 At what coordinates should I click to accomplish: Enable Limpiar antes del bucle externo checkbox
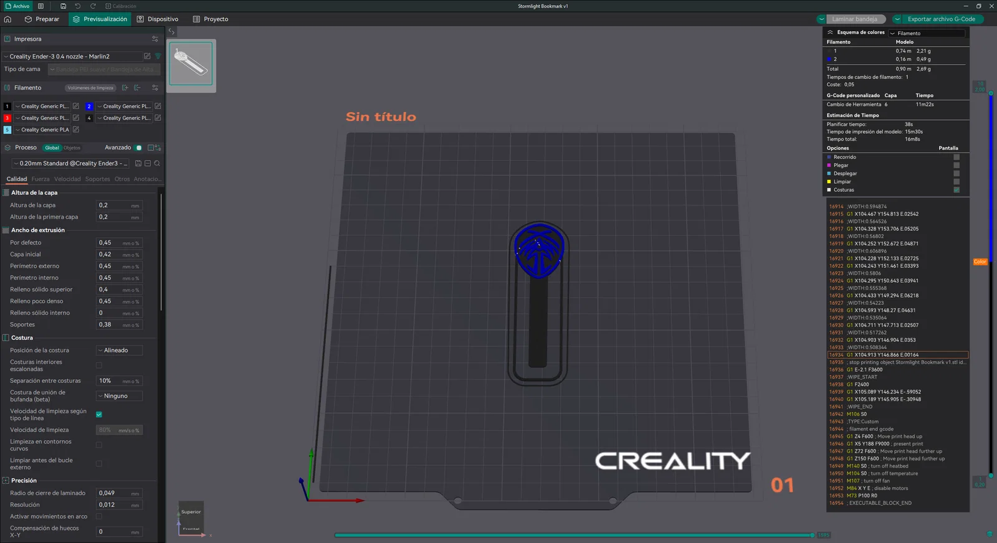99,464
